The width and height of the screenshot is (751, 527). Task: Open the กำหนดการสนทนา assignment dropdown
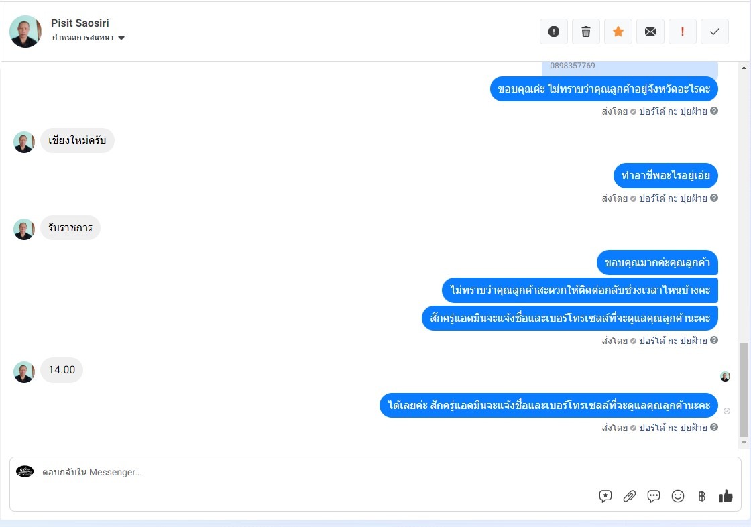pyautogui.click(x=88, y=38)
